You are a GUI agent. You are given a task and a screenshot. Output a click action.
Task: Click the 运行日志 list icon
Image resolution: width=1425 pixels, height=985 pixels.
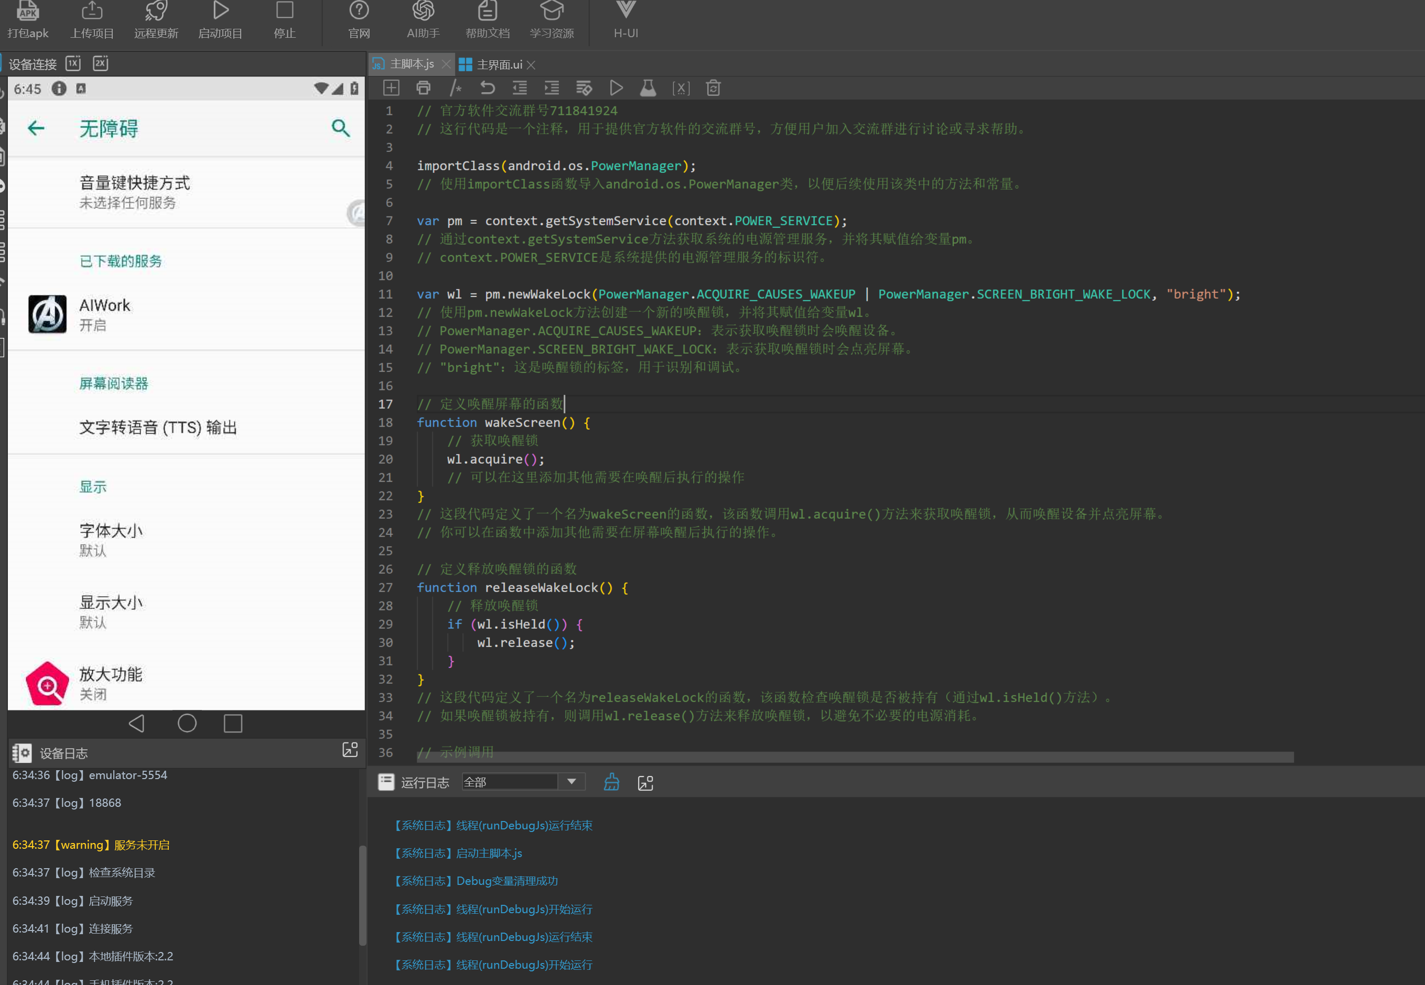pos(386,782)
